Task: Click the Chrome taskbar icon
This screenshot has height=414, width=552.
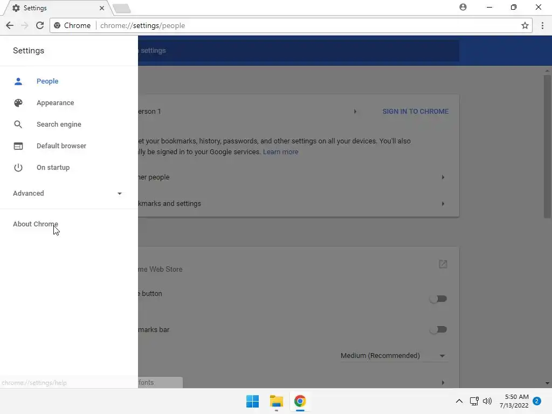Action: pos(300,401)
